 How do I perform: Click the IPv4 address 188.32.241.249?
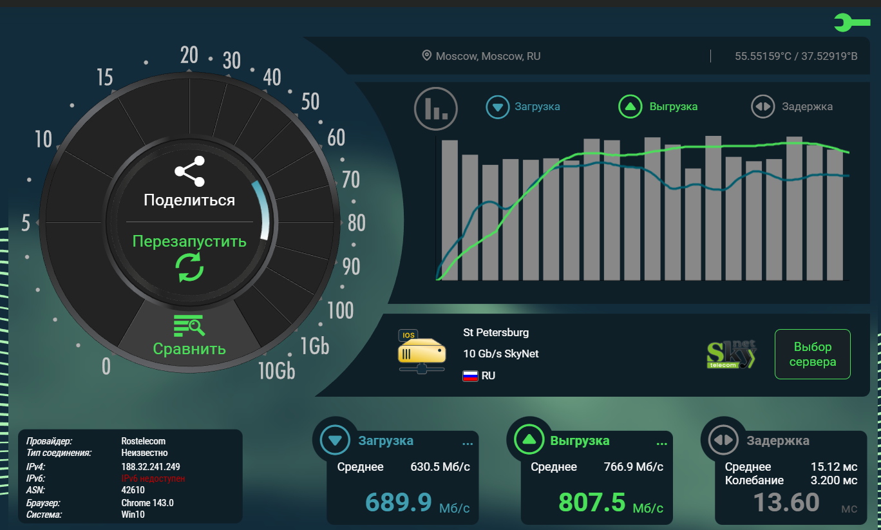click(x=150, y=466)
